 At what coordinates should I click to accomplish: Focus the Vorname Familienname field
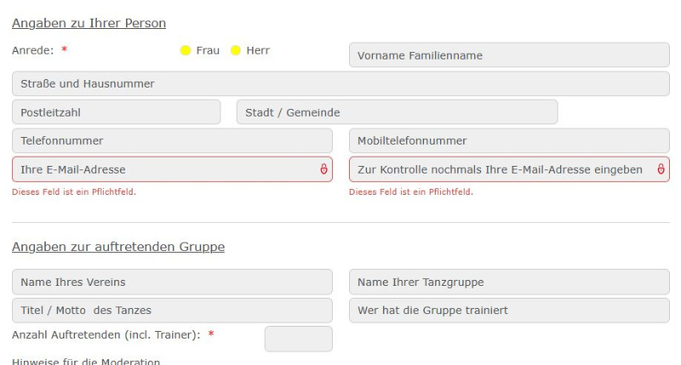pos(509,56)
